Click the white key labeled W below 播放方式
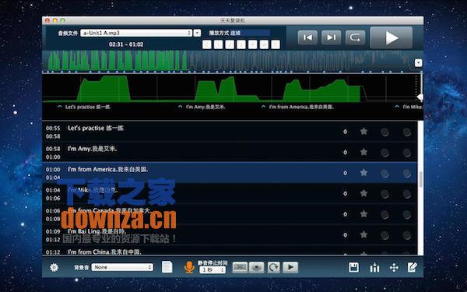The height and width of the screenshot is (292, 467). click(x=264, y=44)
